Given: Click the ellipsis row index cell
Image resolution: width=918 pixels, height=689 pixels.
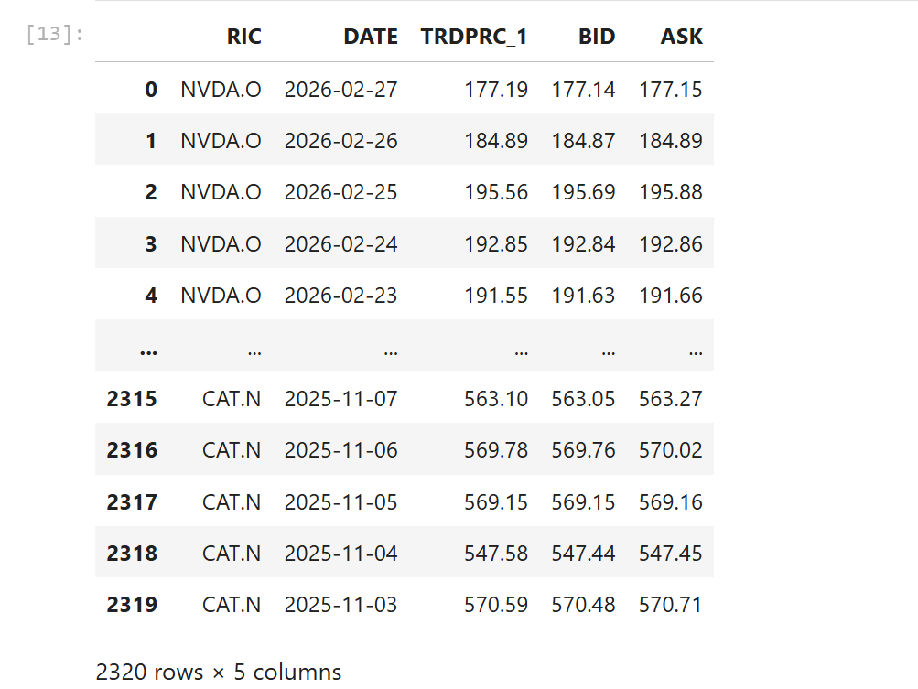Looking at the screenshot, I should pos(148,350).
